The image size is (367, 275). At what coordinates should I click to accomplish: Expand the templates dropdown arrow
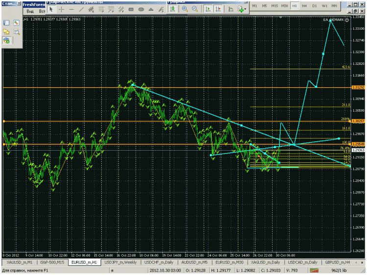click(245, 9)
